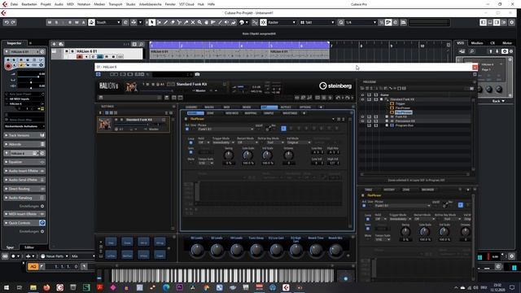Open the Tempo Scale 1/16 dropdown
Image resolution: width=521 pixels, height=293 pixels.
coord(206,163)
